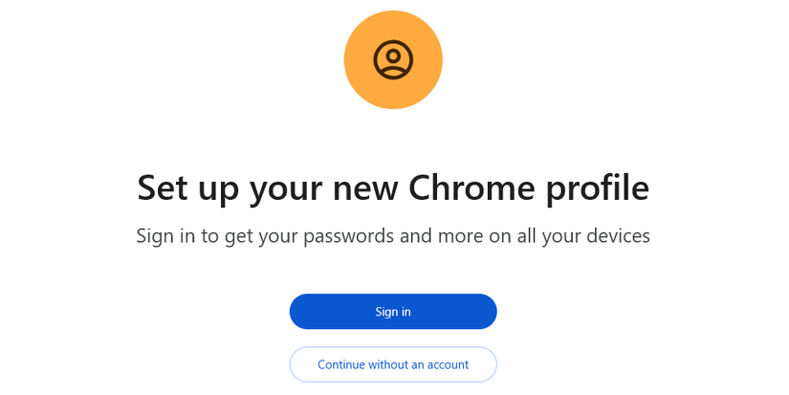Tap the profile avatar at the top
Viewport: 789px width, 395px height.
click(393, 59)
